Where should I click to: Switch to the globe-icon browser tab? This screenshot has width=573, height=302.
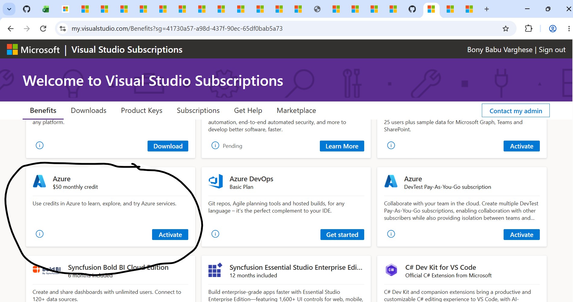click(x=317, y=9)
